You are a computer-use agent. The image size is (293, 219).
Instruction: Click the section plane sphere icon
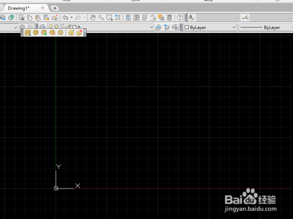click(x=71, y=33)
